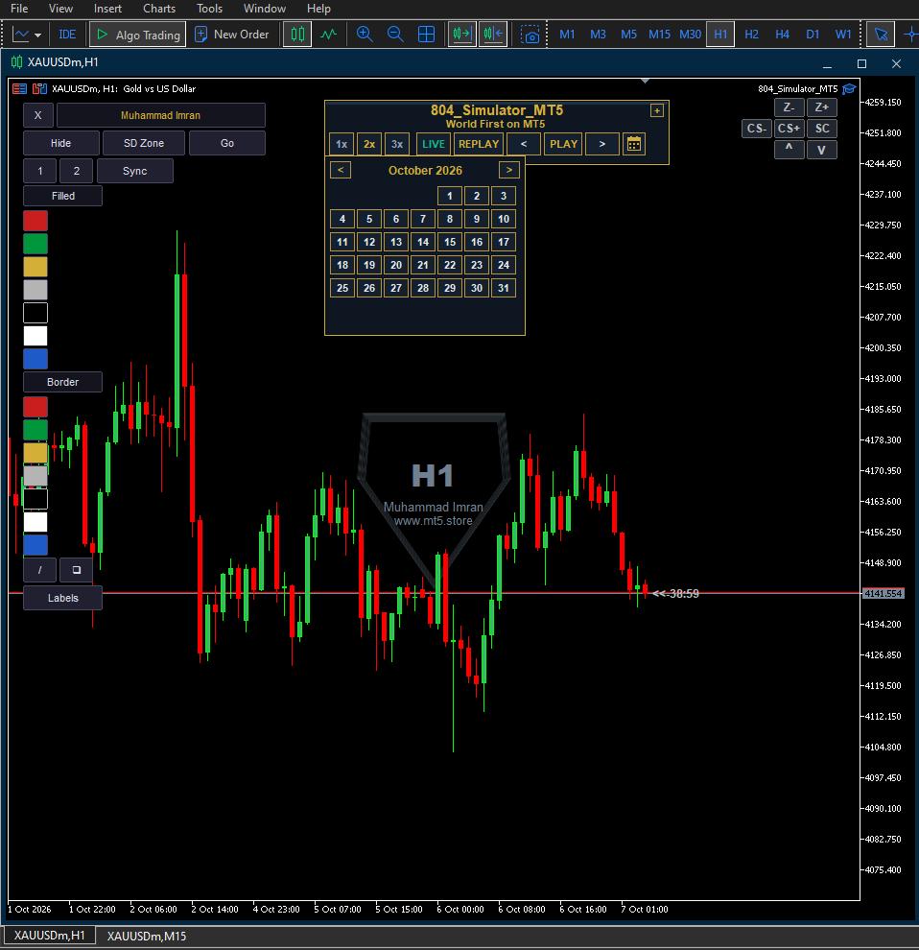Screen dimensions: 919x950
Task: Click the Sync button
Action: pyautogui.click(x=135, y=171)
